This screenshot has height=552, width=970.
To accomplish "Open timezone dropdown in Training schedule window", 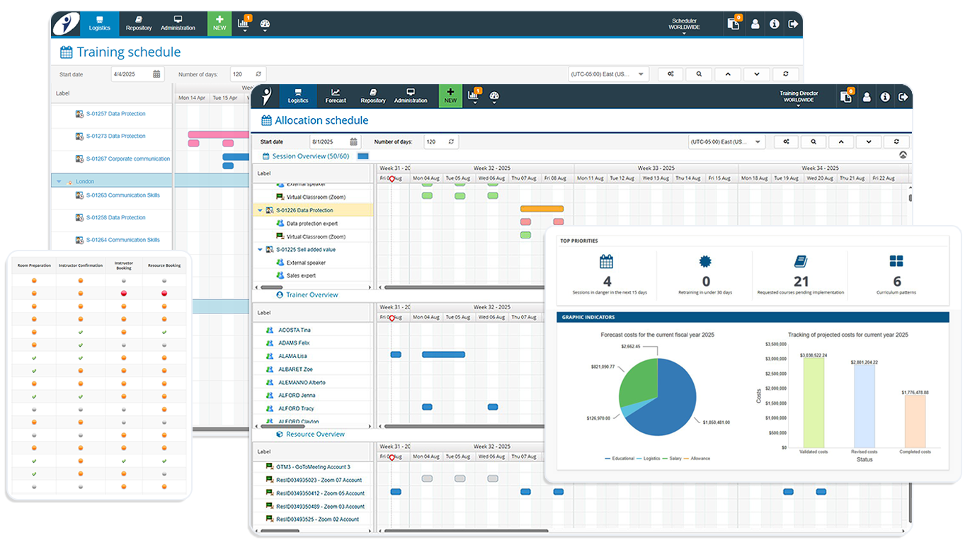I will (608, 74).
